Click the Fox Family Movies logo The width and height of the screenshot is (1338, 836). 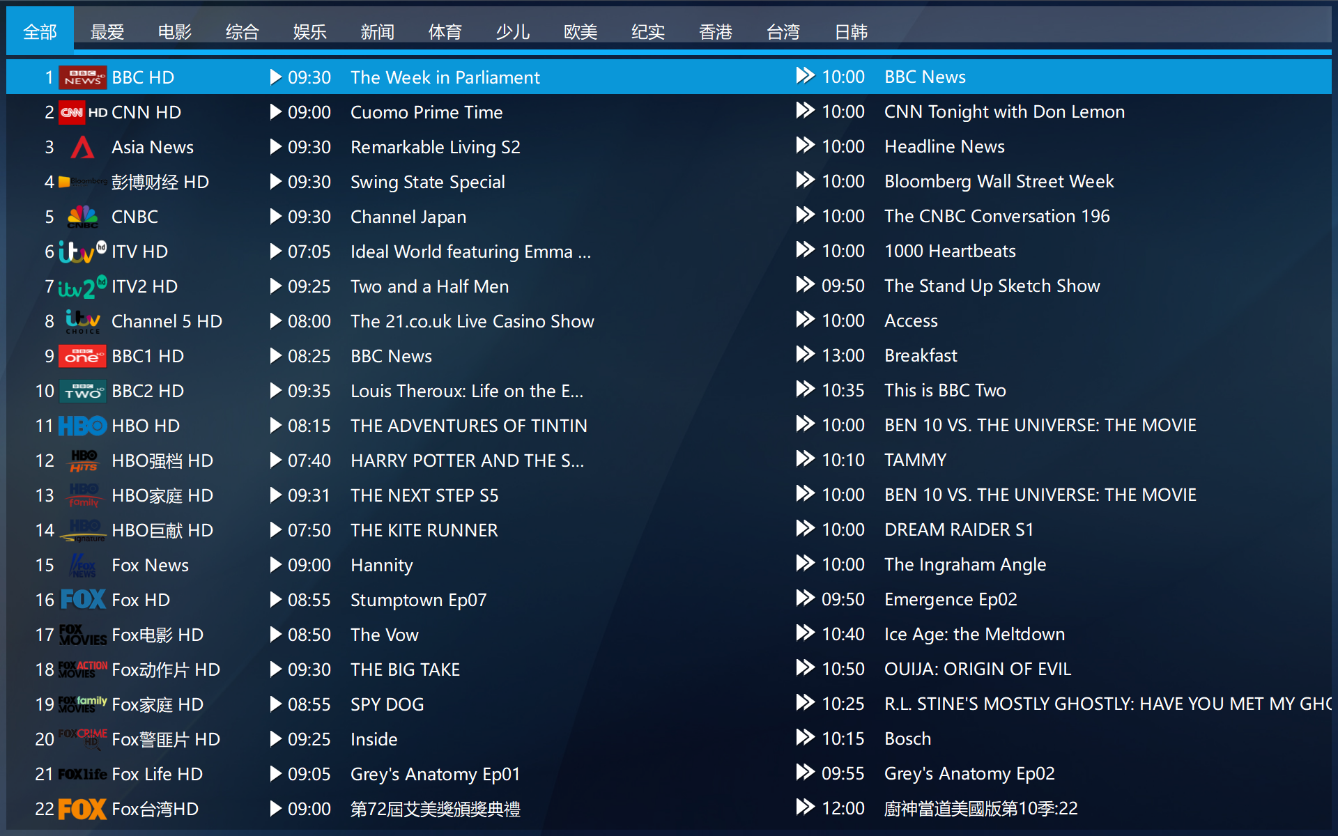(82, 704)
